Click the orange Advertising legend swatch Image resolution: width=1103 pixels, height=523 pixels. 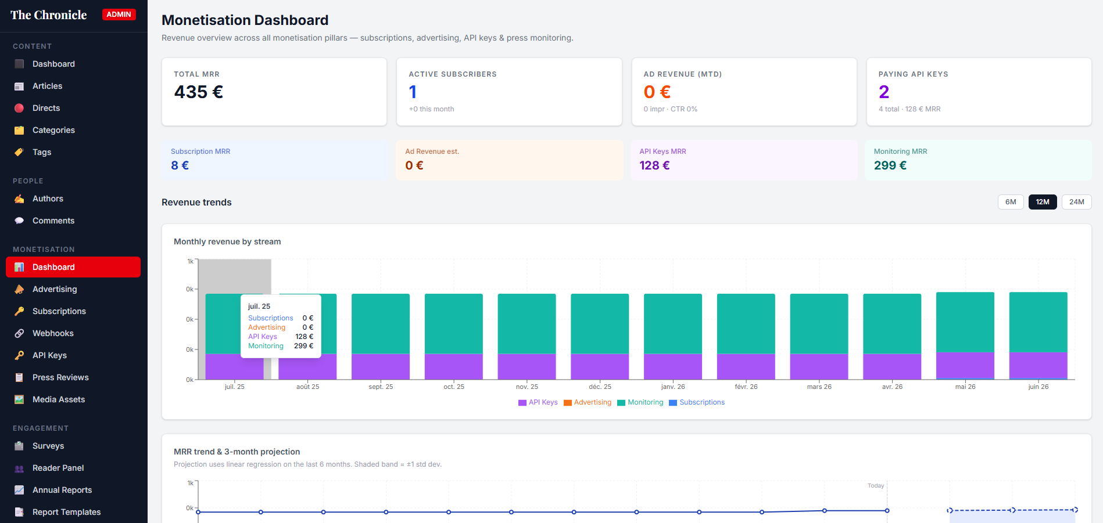(x=568, y=403)
